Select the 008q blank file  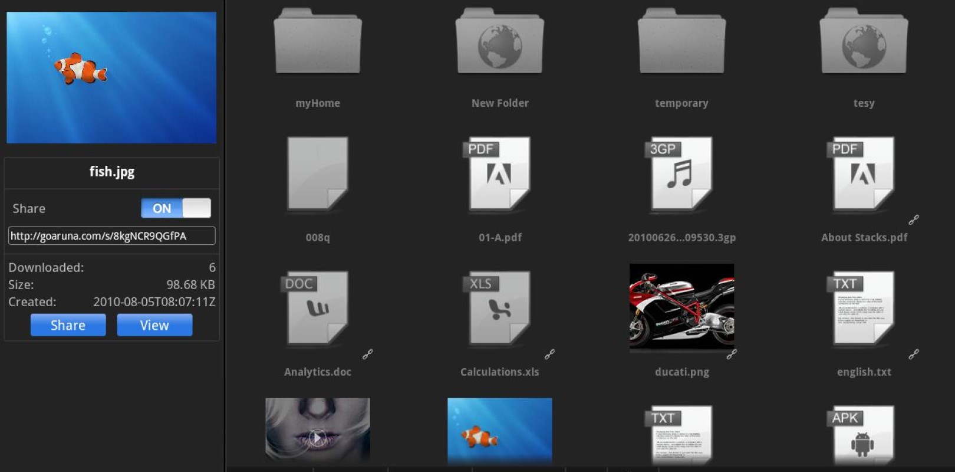(x=318, y=174)
